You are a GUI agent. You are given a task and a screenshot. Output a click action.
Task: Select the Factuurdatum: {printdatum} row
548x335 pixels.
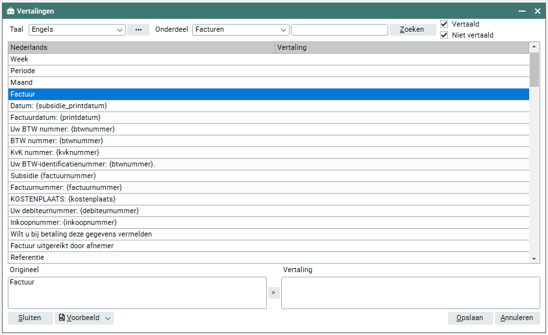click(x=269, y=117)
